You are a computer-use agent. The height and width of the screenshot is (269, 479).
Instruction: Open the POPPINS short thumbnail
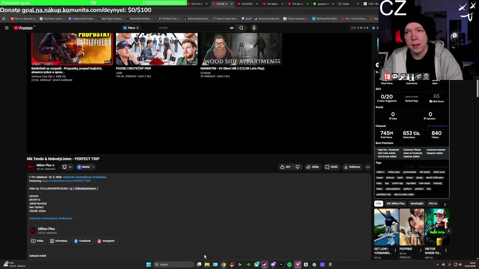(412, 227)
